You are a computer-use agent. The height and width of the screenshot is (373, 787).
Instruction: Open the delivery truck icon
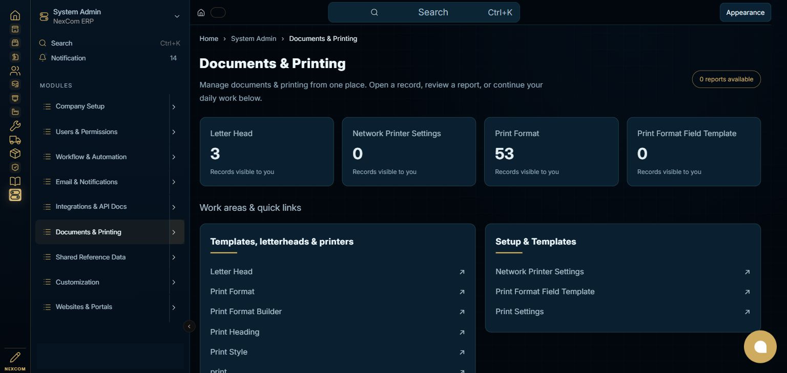pos(15,140)
